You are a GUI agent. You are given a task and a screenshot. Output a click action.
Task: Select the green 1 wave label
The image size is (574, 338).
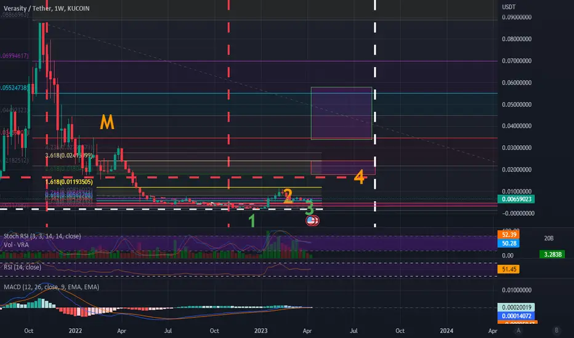[x=252, y=221]
